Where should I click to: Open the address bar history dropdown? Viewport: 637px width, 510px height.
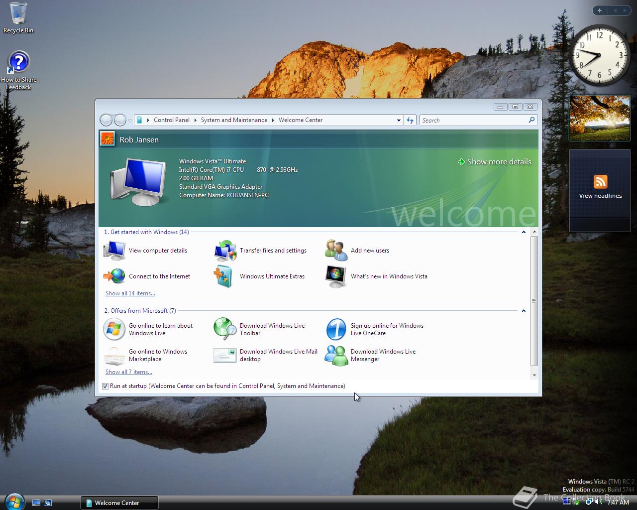pyautogui.click(x=399, y=120)
